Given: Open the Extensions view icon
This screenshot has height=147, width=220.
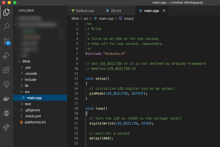Looking at the screenshot, I should tap(6, 70).
